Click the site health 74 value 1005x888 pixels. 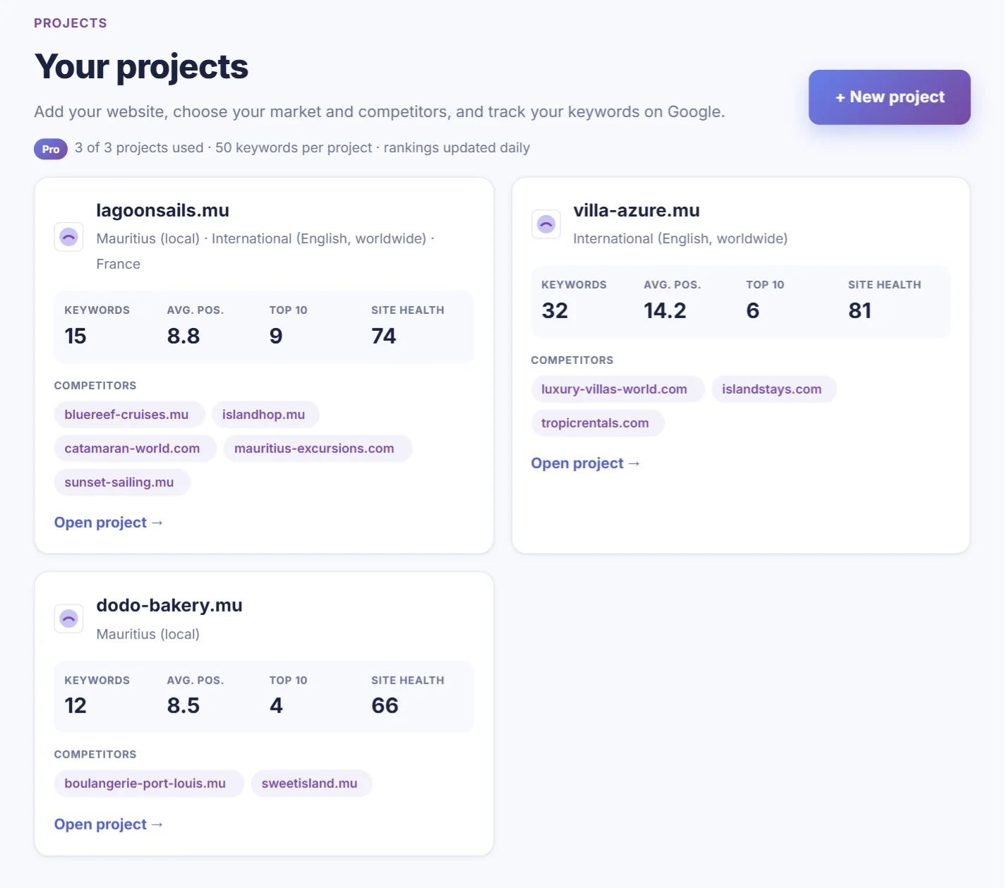(384, 336)
